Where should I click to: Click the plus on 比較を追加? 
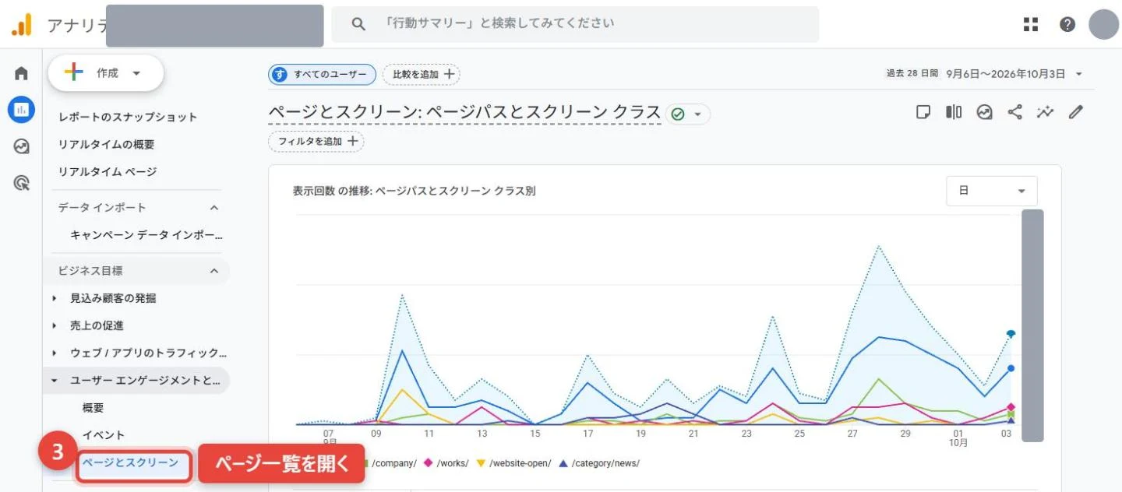coord(449,74)
